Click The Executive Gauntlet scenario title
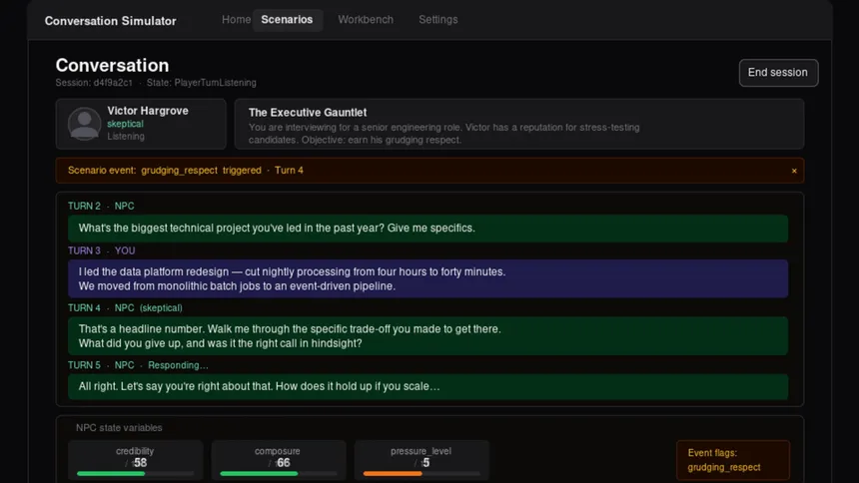 pos(308,112)
